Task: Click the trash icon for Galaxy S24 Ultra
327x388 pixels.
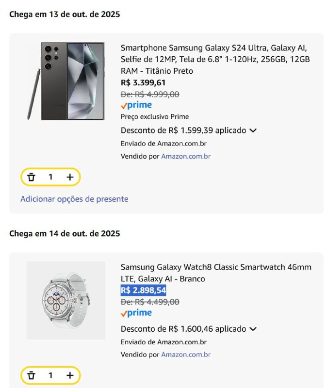Action: (32, 177)
